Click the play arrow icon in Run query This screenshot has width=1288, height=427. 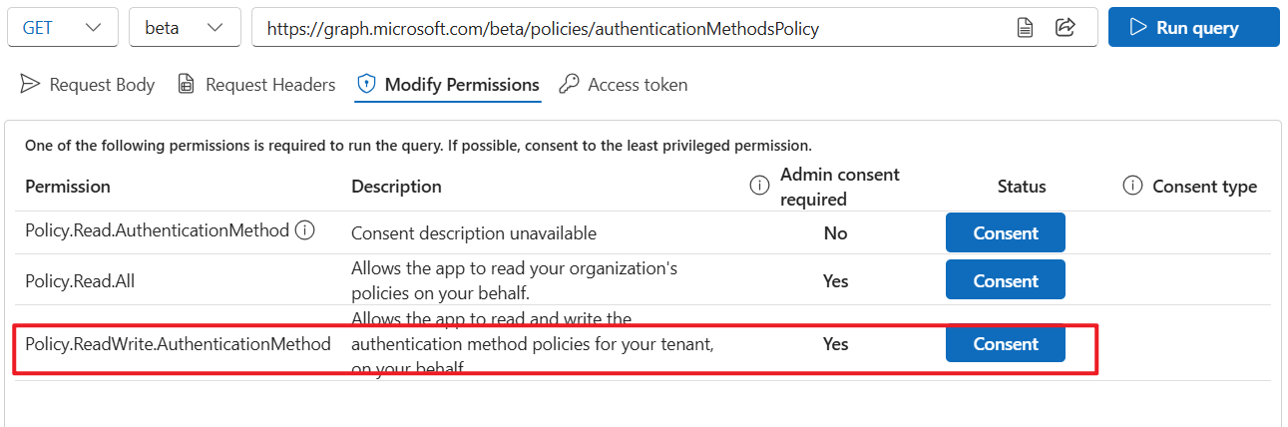[1137, 28]
